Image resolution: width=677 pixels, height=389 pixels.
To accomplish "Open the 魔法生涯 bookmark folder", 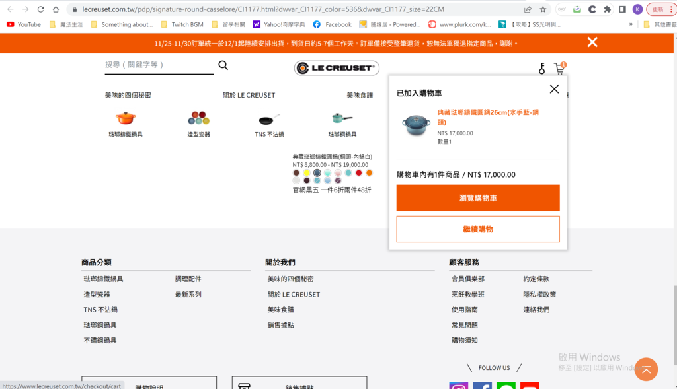I will 66,24.
